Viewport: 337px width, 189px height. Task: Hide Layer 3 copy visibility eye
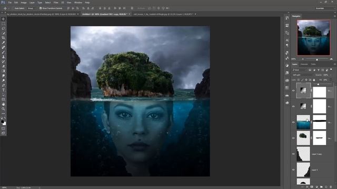pyautogui.click(x=293, y=154)
